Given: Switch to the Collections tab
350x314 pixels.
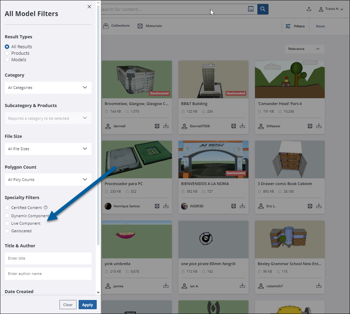Looking at the screenshot, I should [116, 26].
